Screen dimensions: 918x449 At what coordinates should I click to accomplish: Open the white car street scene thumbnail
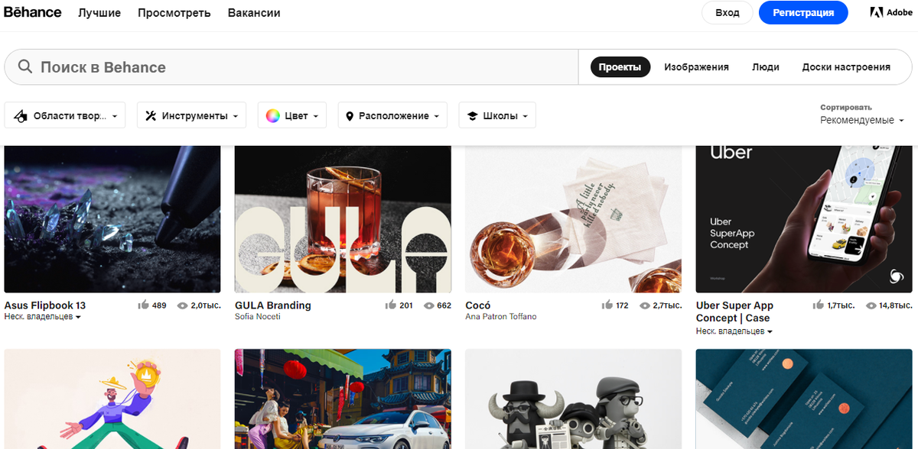343,399
